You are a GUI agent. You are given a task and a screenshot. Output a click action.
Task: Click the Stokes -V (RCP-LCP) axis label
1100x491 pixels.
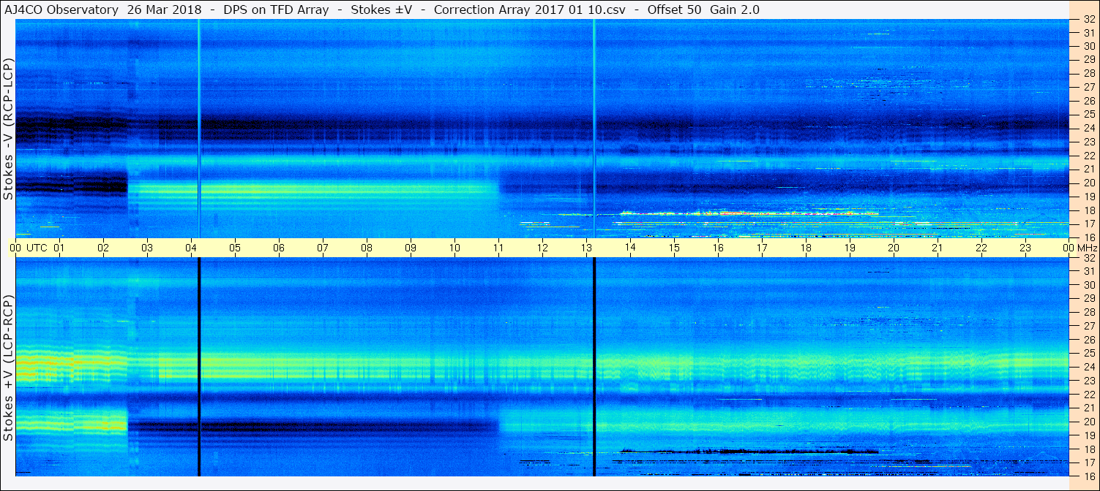[x=8, y=130]
